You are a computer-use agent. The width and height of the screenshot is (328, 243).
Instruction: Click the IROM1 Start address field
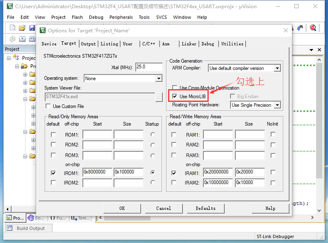click(x=97, y=172)
